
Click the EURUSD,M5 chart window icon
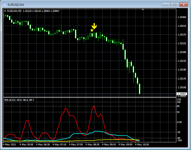coord(5,5)
